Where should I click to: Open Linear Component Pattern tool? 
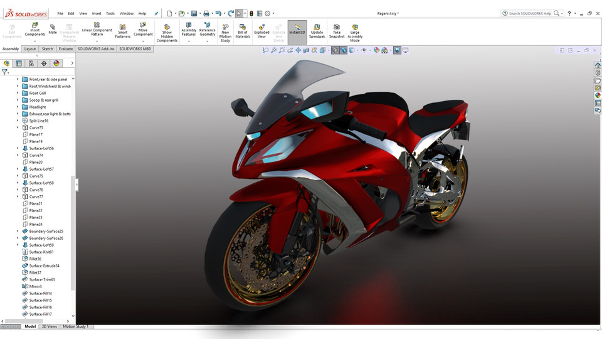coord(97,30)
